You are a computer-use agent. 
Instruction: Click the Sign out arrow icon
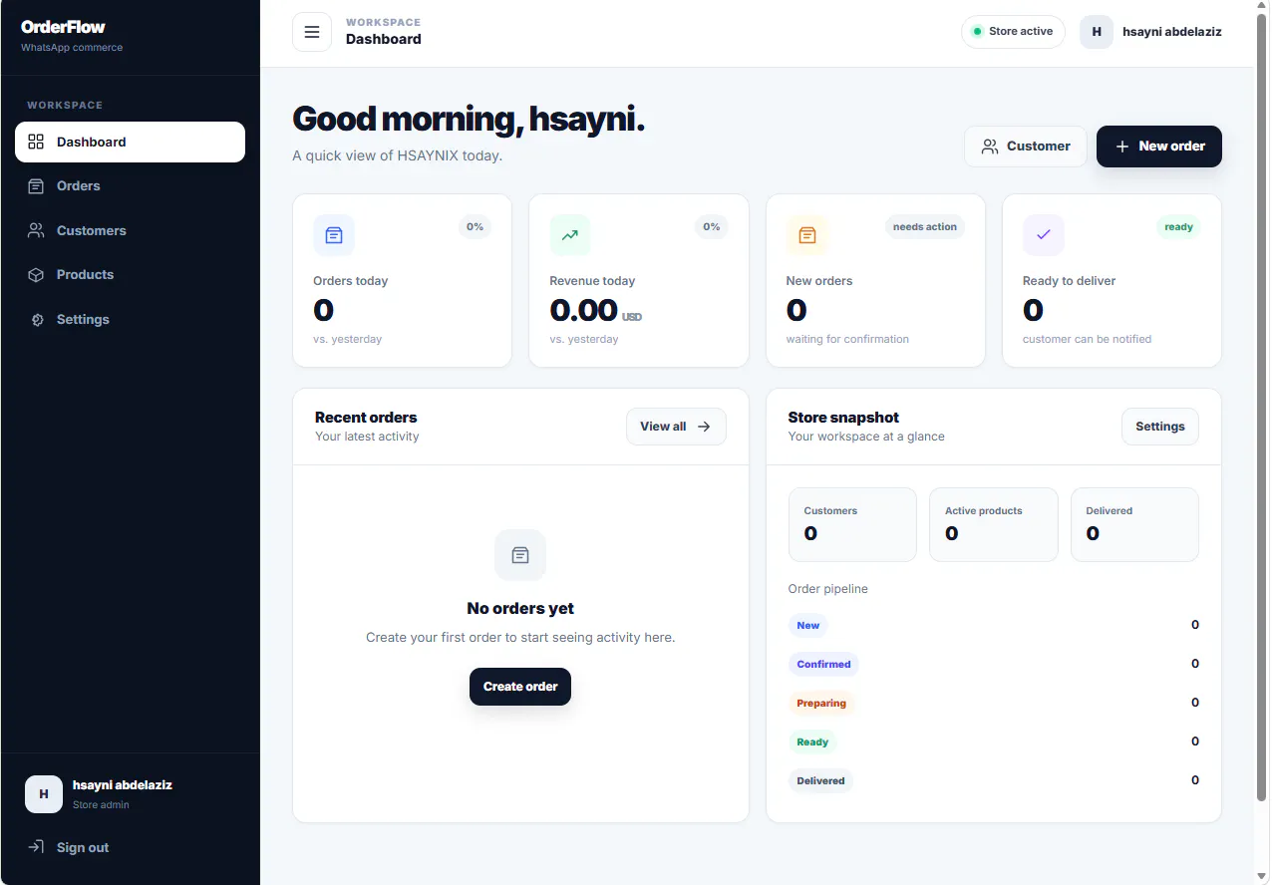pyautogui.click(x=36, y=847)
